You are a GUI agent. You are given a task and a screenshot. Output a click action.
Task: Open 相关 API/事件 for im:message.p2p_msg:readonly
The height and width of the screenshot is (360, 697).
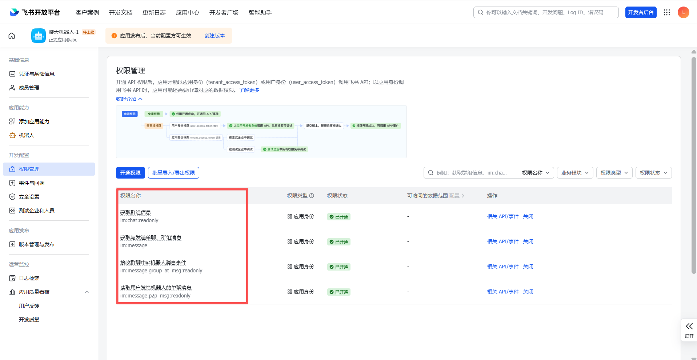point(503,292)
